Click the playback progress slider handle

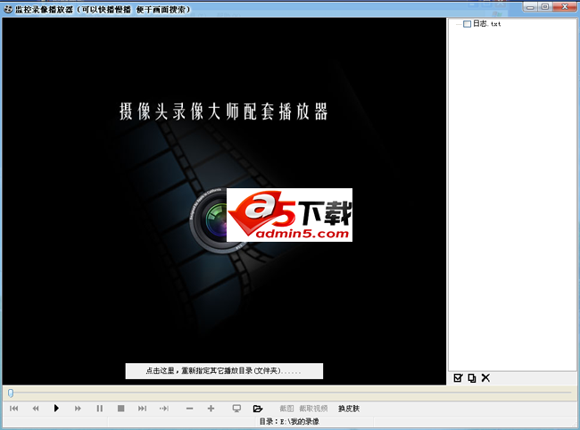click(11, 393)
